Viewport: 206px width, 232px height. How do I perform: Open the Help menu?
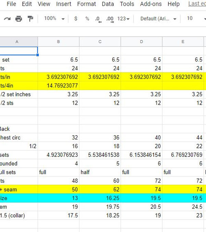(x=173, y=4)
